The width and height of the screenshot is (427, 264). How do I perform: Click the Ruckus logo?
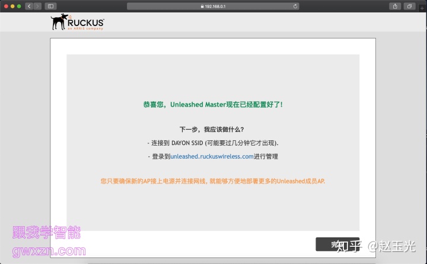[77, 22]
